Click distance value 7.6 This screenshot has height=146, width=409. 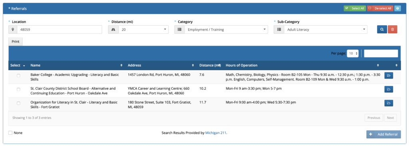pos(202,75)
